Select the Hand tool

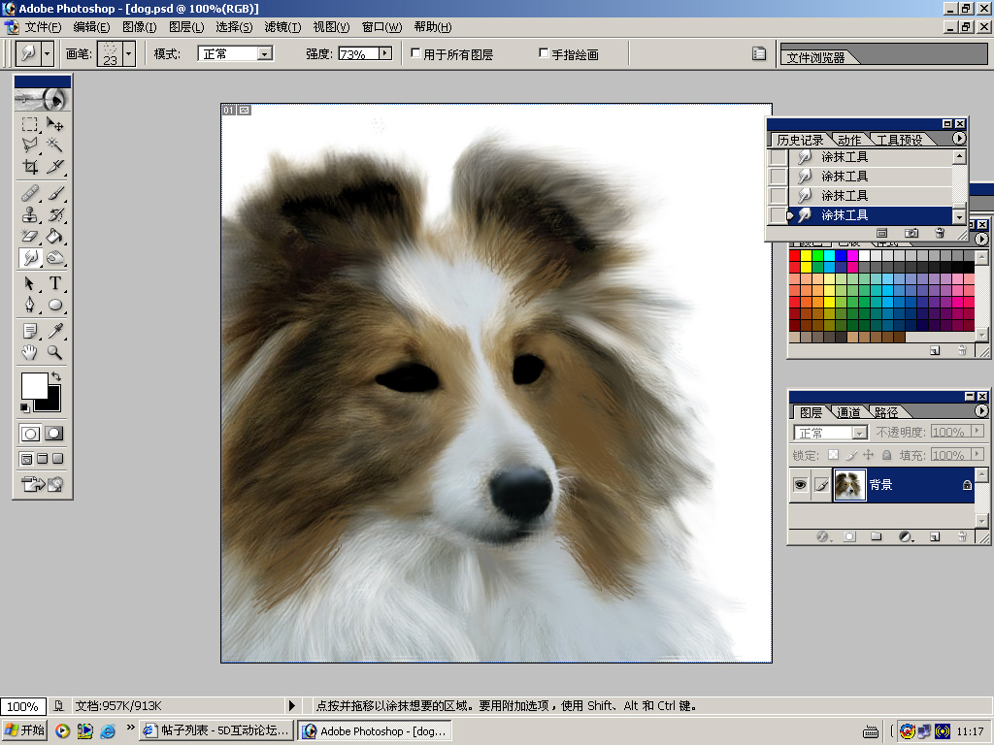(x=30, y=352)
